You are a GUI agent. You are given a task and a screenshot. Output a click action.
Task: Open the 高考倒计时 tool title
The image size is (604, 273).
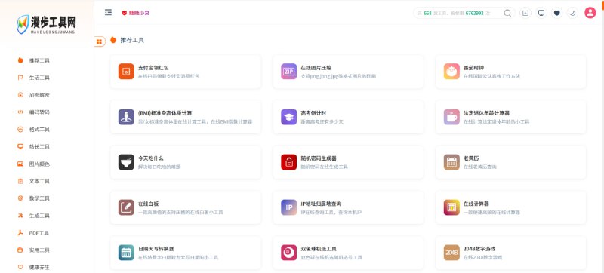(x=313, y=113)
